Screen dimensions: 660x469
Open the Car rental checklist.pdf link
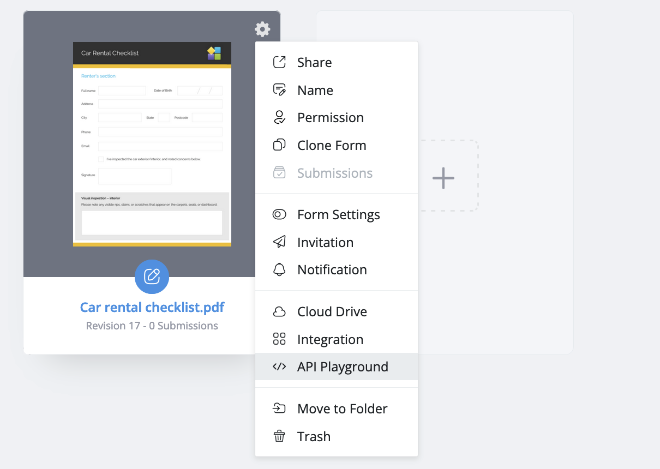click(152, 307)
